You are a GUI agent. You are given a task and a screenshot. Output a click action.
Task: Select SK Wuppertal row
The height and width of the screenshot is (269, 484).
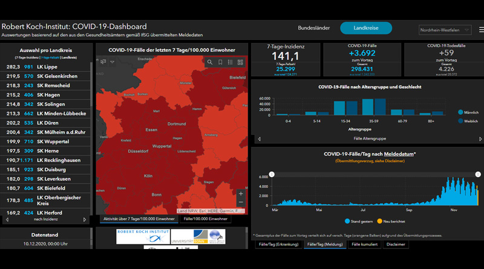click(x=45, y=141)
